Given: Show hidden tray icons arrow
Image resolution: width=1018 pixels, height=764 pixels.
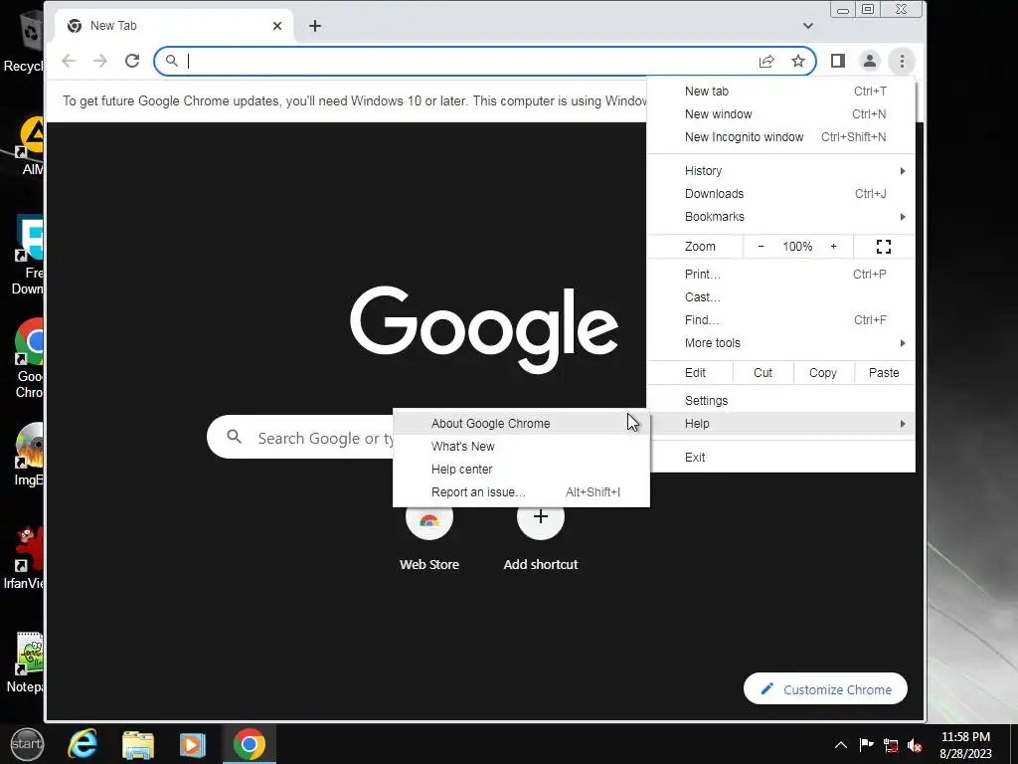Looking at the screenshot, I should pos(841,745).
